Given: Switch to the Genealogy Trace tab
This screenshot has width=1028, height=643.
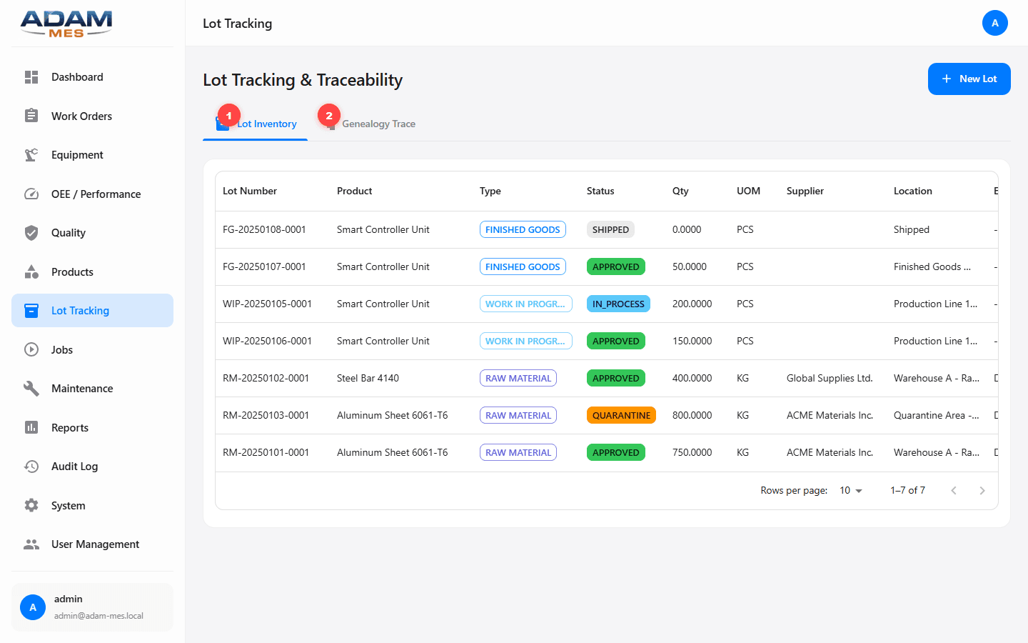Looking at the screenshot, I should (x=378, y=124).
